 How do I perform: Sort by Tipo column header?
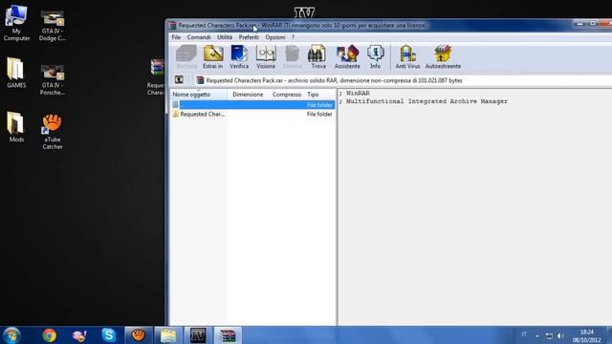[x=319, y=95]
